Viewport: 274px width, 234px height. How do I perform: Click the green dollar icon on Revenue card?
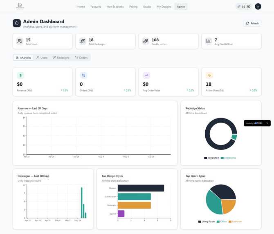coord(20,76)
